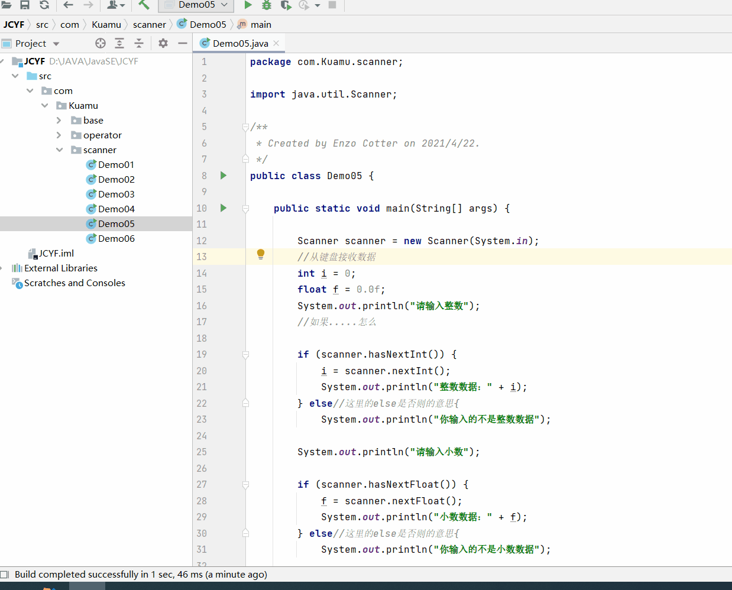The width and height of the screenshot is (732, 590).
Task: Click the intention light bulb on line 13
Action: [x=261, y=254]
